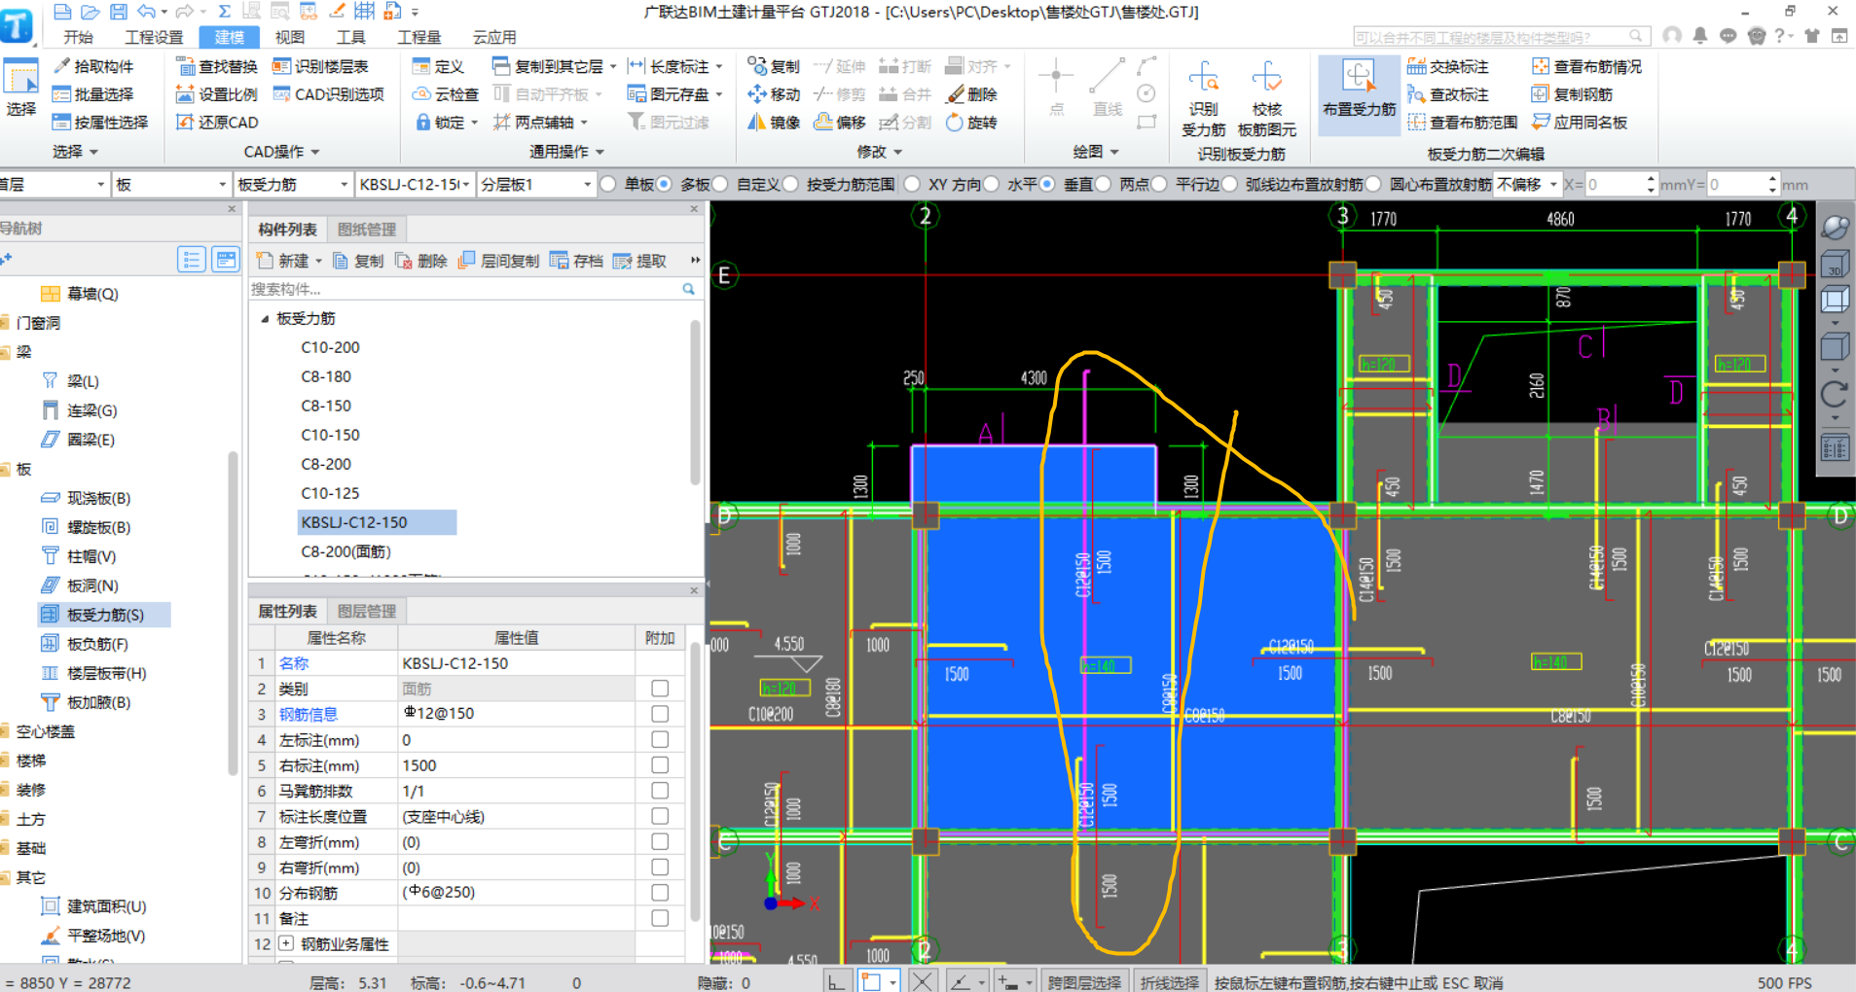Viewport: 1856px width, 992px height.
Task: Select the 水平 radio option
Action: (991, 184)
